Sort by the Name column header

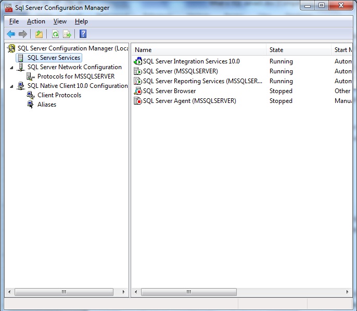pos(199,50)
